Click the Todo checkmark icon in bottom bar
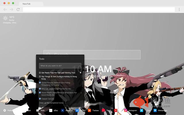Viewport: 184px width, 115px height. (38, 110)
